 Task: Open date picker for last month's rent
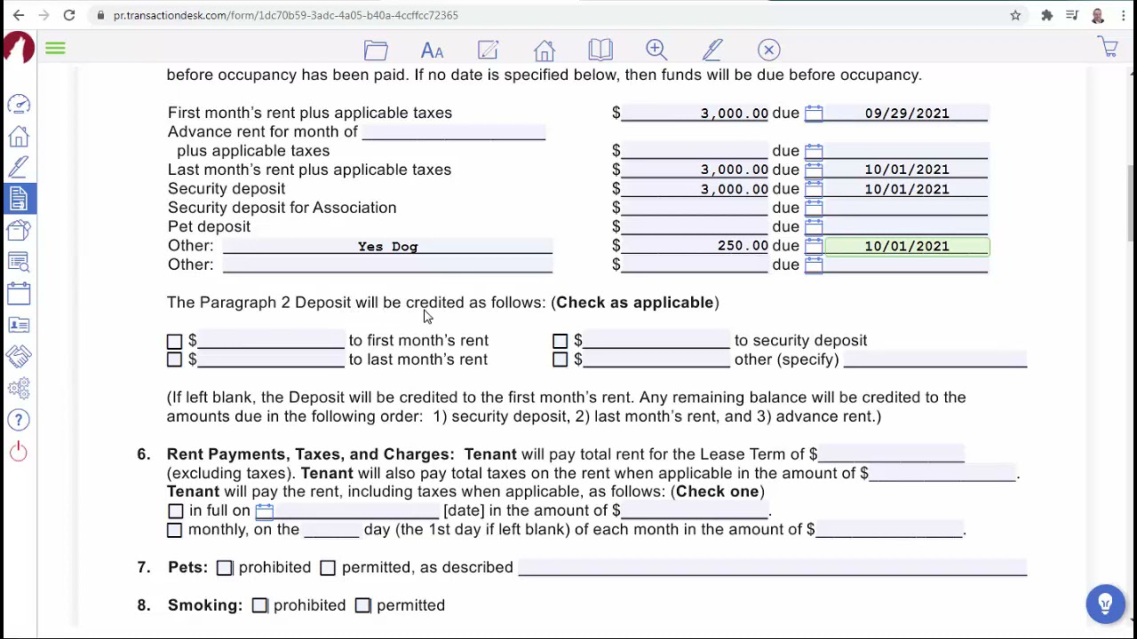[814, 170]
